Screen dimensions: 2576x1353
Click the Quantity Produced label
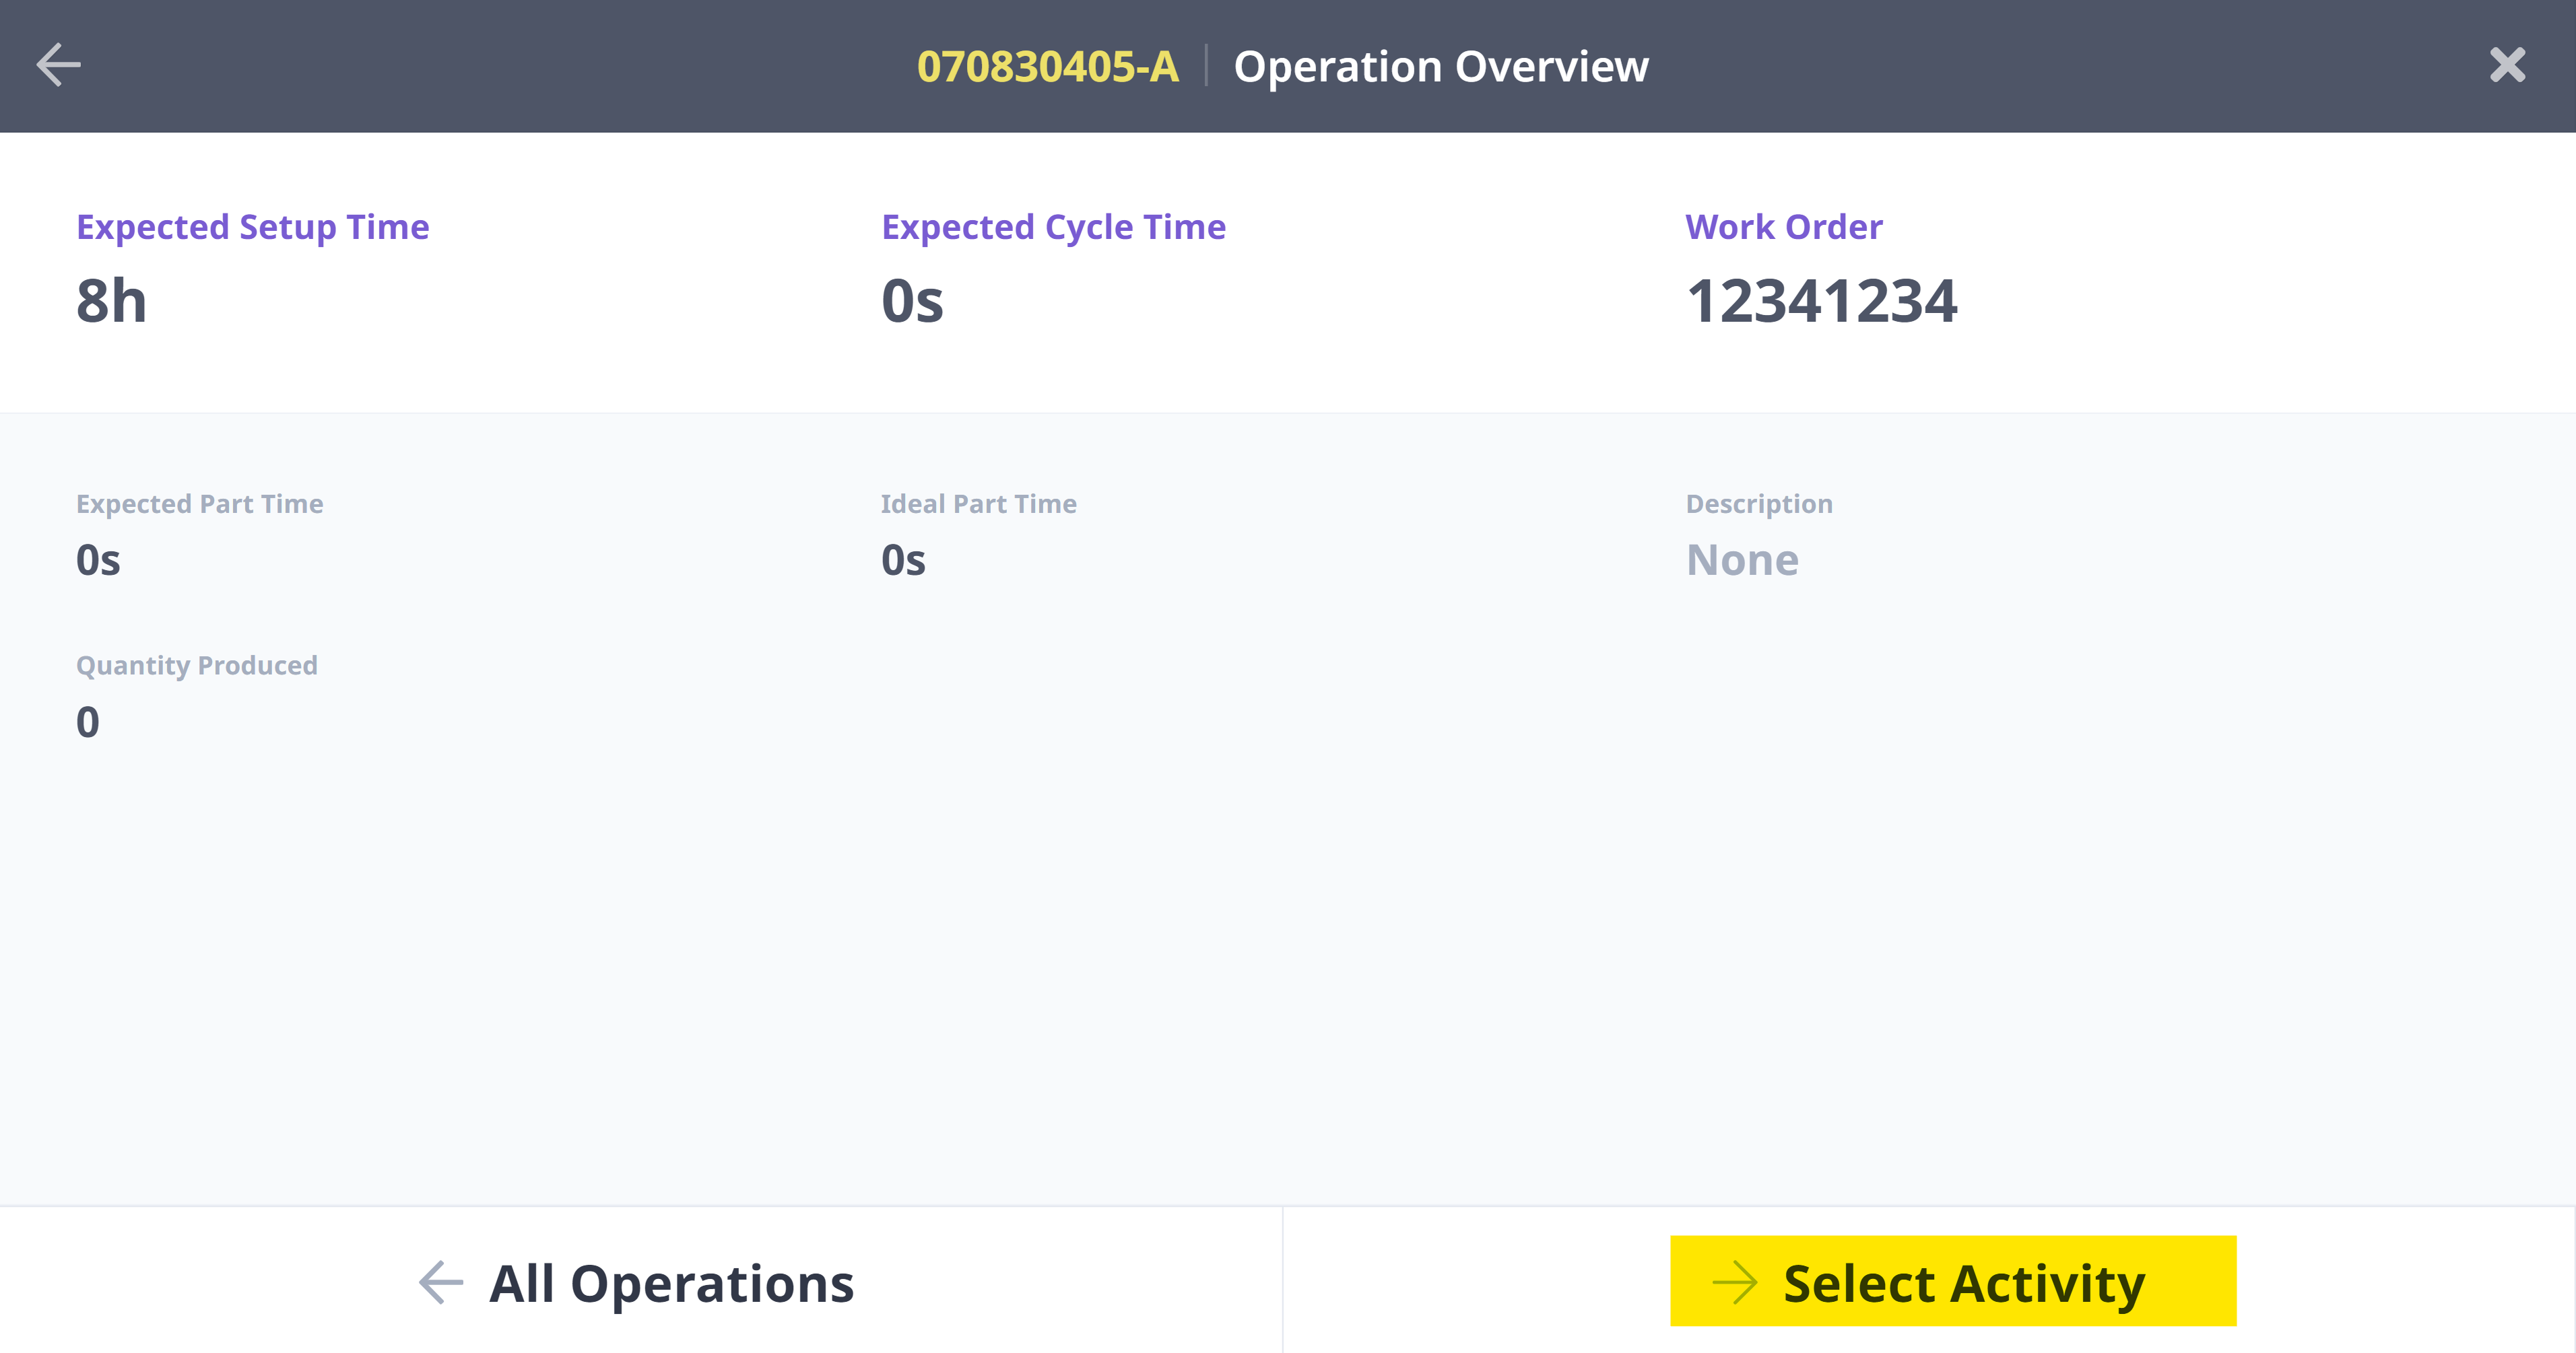coord(197,666)
